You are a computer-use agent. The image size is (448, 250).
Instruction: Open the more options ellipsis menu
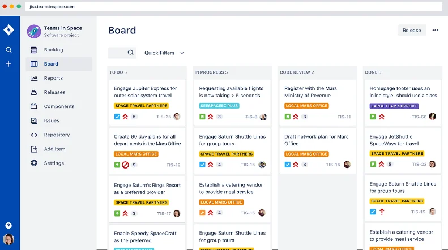pyautogui.click(x=435, y=31)
